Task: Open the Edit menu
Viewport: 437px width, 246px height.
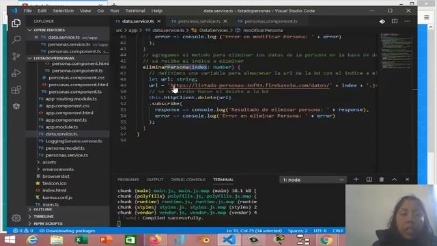Action: click(42, 11)
